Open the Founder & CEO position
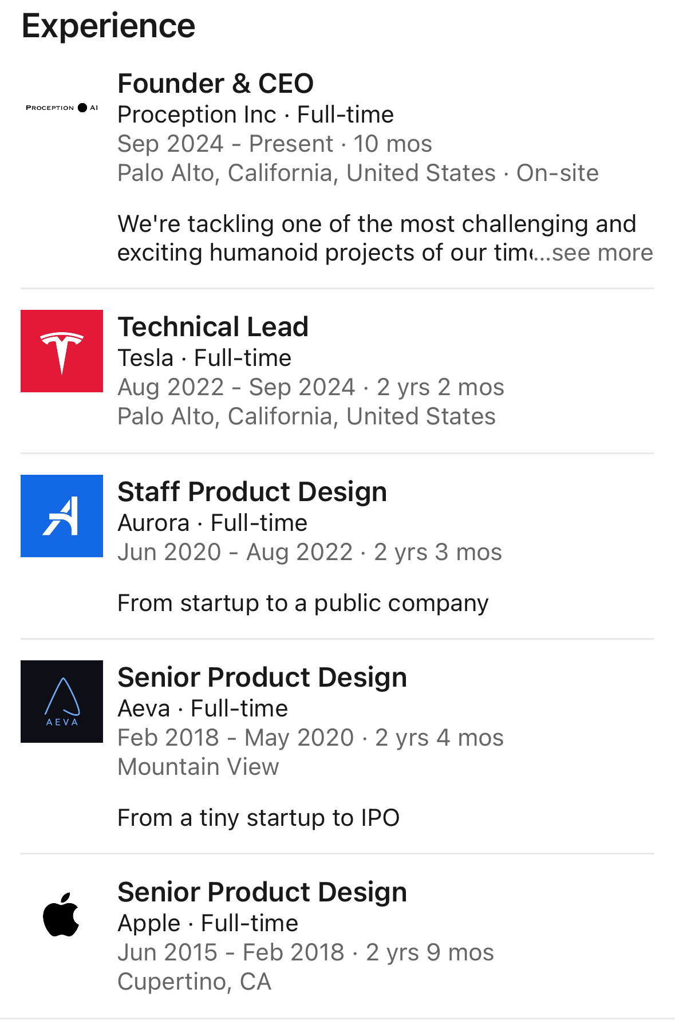The image size is (675, 1032). tap(215, 84)
